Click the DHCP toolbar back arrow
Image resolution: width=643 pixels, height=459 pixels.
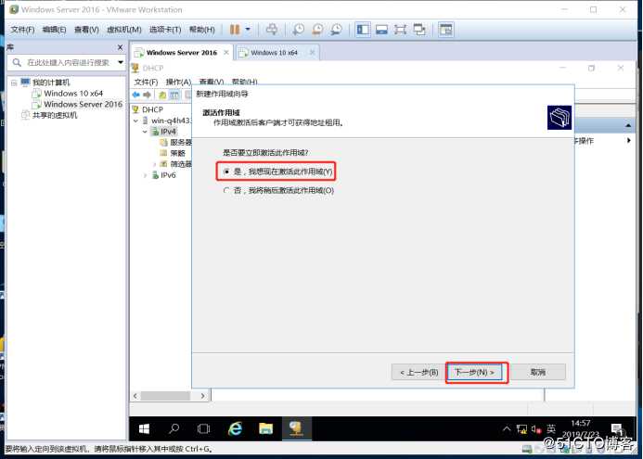[135, 96]
